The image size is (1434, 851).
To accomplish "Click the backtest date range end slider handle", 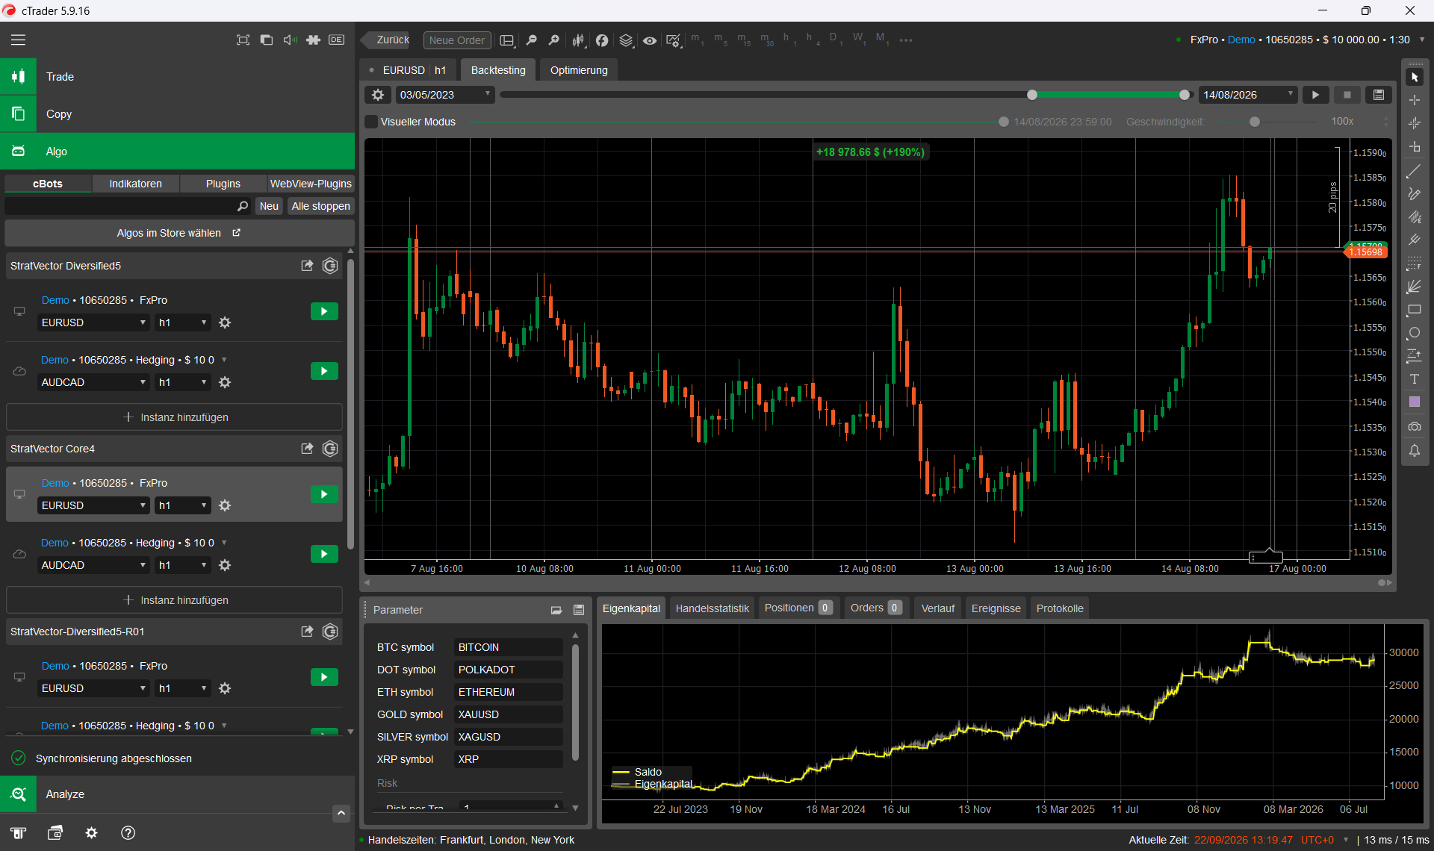I will [x=1185, y=95].
